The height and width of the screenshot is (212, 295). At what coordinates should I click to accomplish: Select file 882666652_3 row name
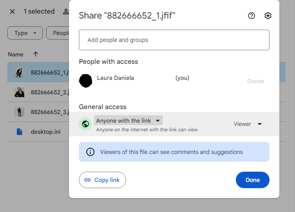click(50, 112)
